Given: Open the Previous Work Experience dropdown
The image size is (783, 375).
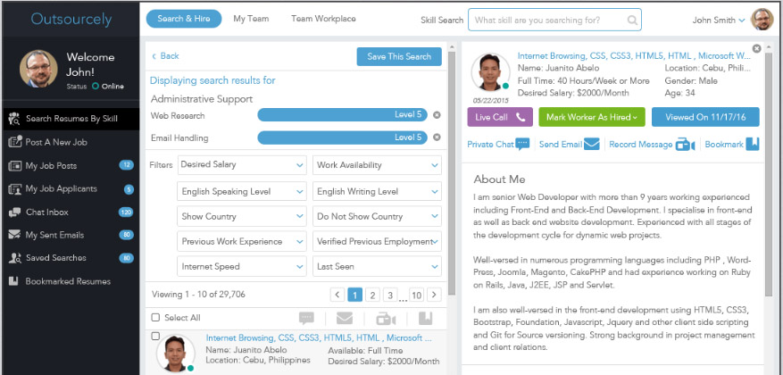Looking at the screenshot, I should [x=242, y=242].
